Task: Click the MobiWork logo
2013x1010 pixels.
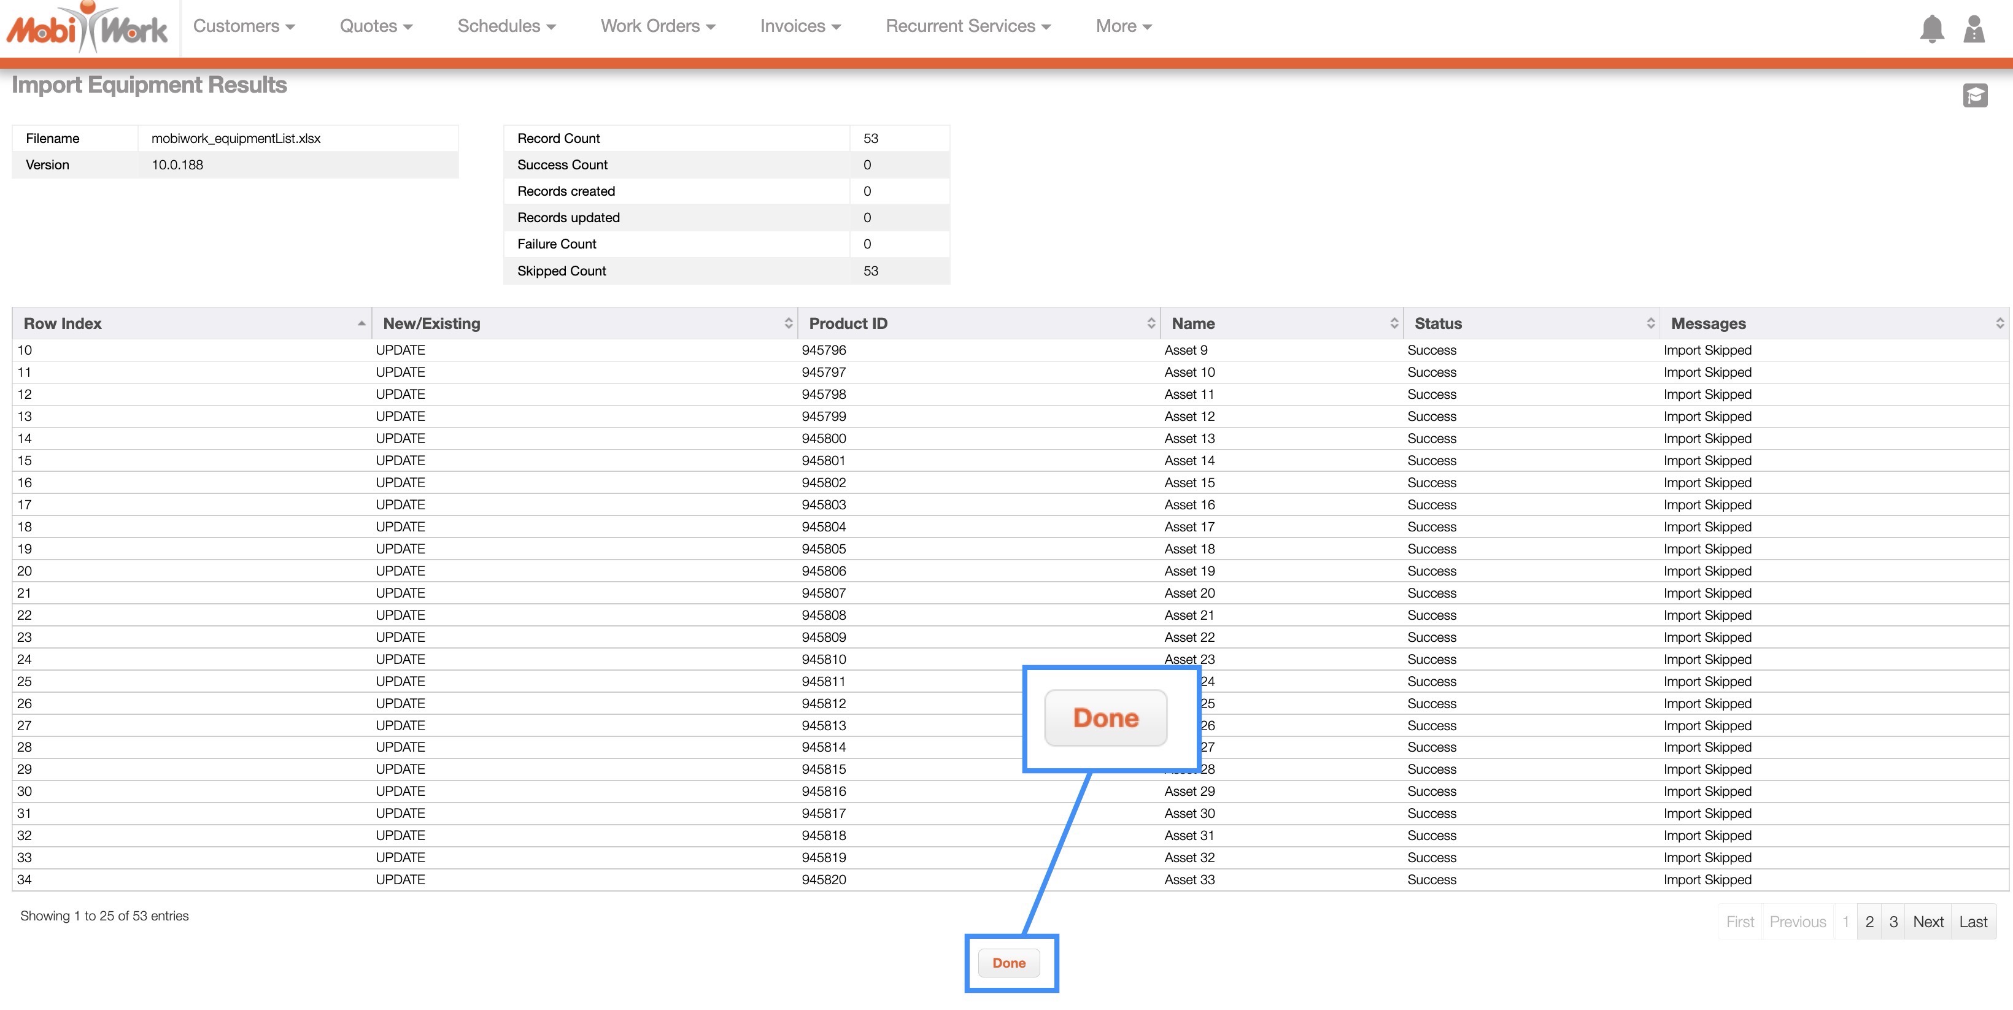Action: tap(88, 29)
